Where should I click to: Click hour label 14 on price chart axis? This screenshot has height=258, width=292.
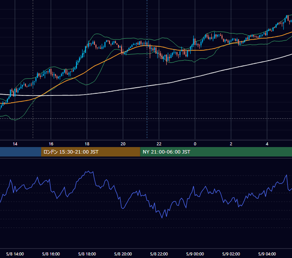tap(15, 144)
